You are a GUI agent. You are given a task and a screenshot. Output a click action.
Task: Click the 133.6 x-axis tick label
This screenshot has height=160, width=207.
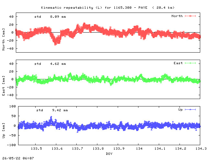pos(57,149)
